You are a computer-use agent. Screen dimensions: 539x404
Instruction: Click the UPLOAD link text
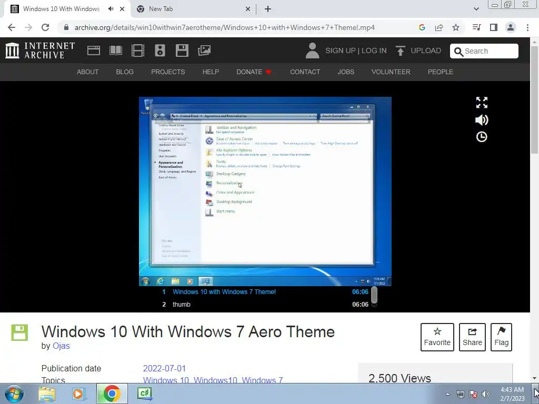coord(426,50)
